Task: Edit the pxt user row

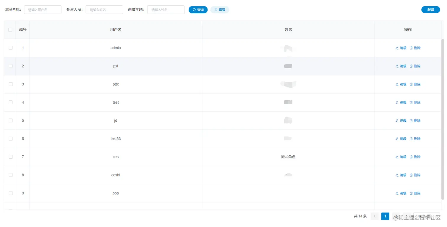Action: point(401,66)
